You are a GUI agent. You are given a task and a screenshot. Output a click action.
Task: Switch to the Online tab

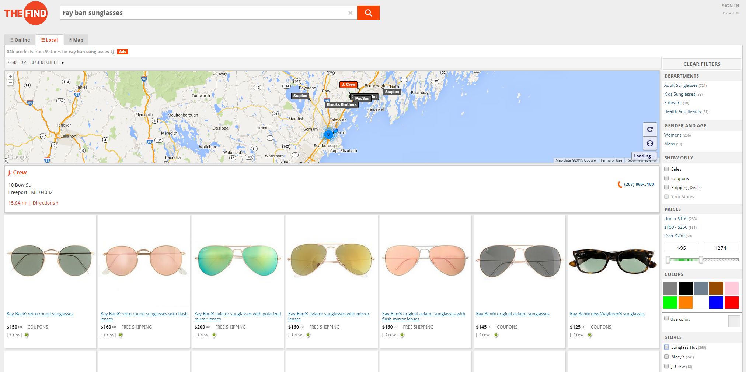[20, 39]
